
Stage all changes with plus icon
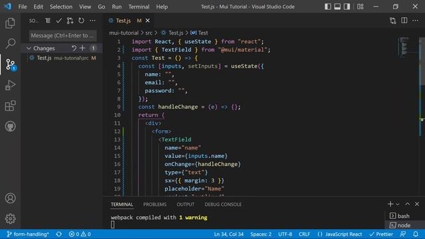click(82, 48)
